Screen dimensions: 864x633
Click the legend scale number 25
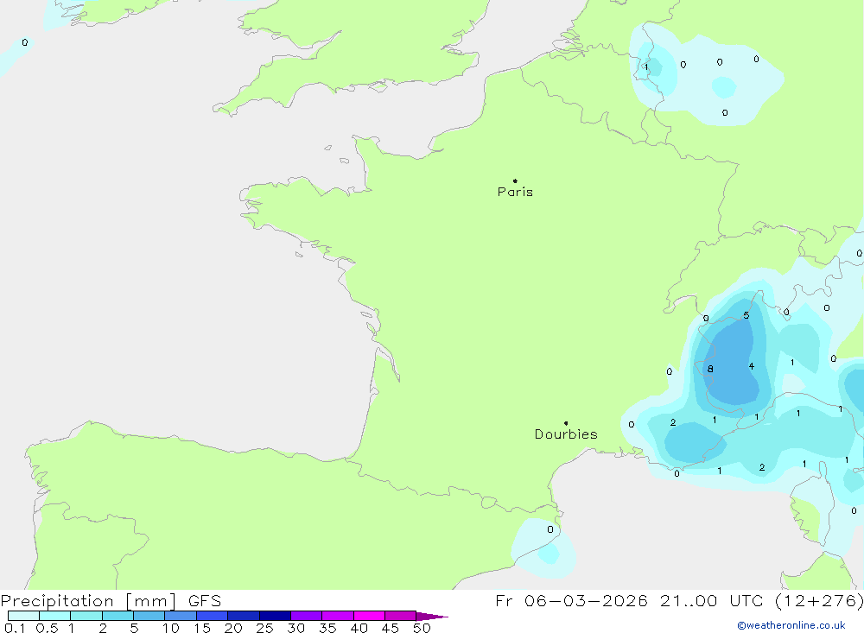pos(264,628)
